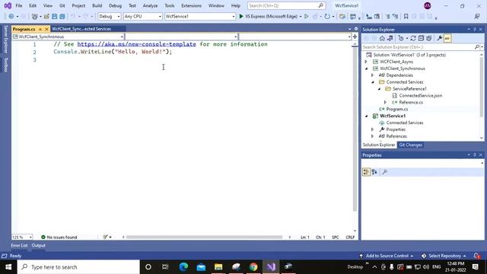Image resolution: width=487 pixels, height=274 pixels.
Task: Click Property Pages wrench icon in Properties
Action: pos(384,172)
